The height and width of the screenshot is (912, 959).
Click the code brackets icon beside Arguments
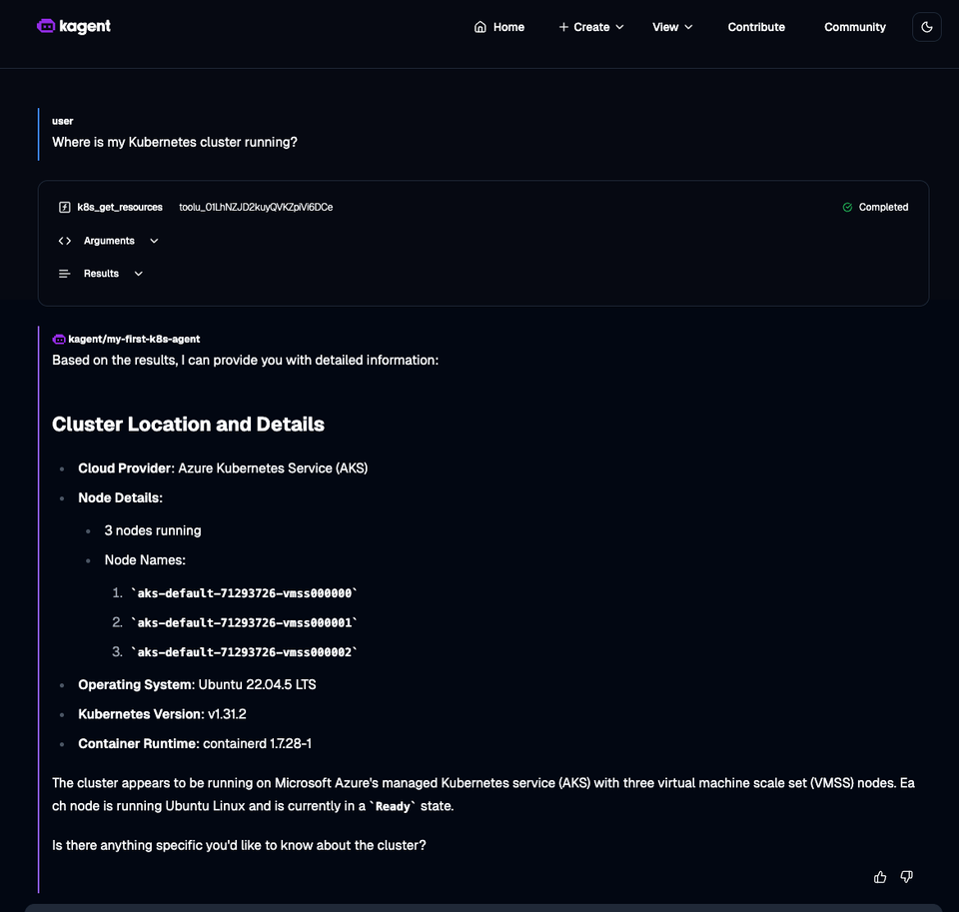point(64,240)
